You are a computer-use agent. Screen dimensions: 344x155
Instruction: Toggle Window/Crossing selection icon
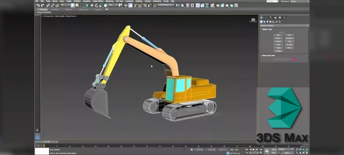[87, 5]
